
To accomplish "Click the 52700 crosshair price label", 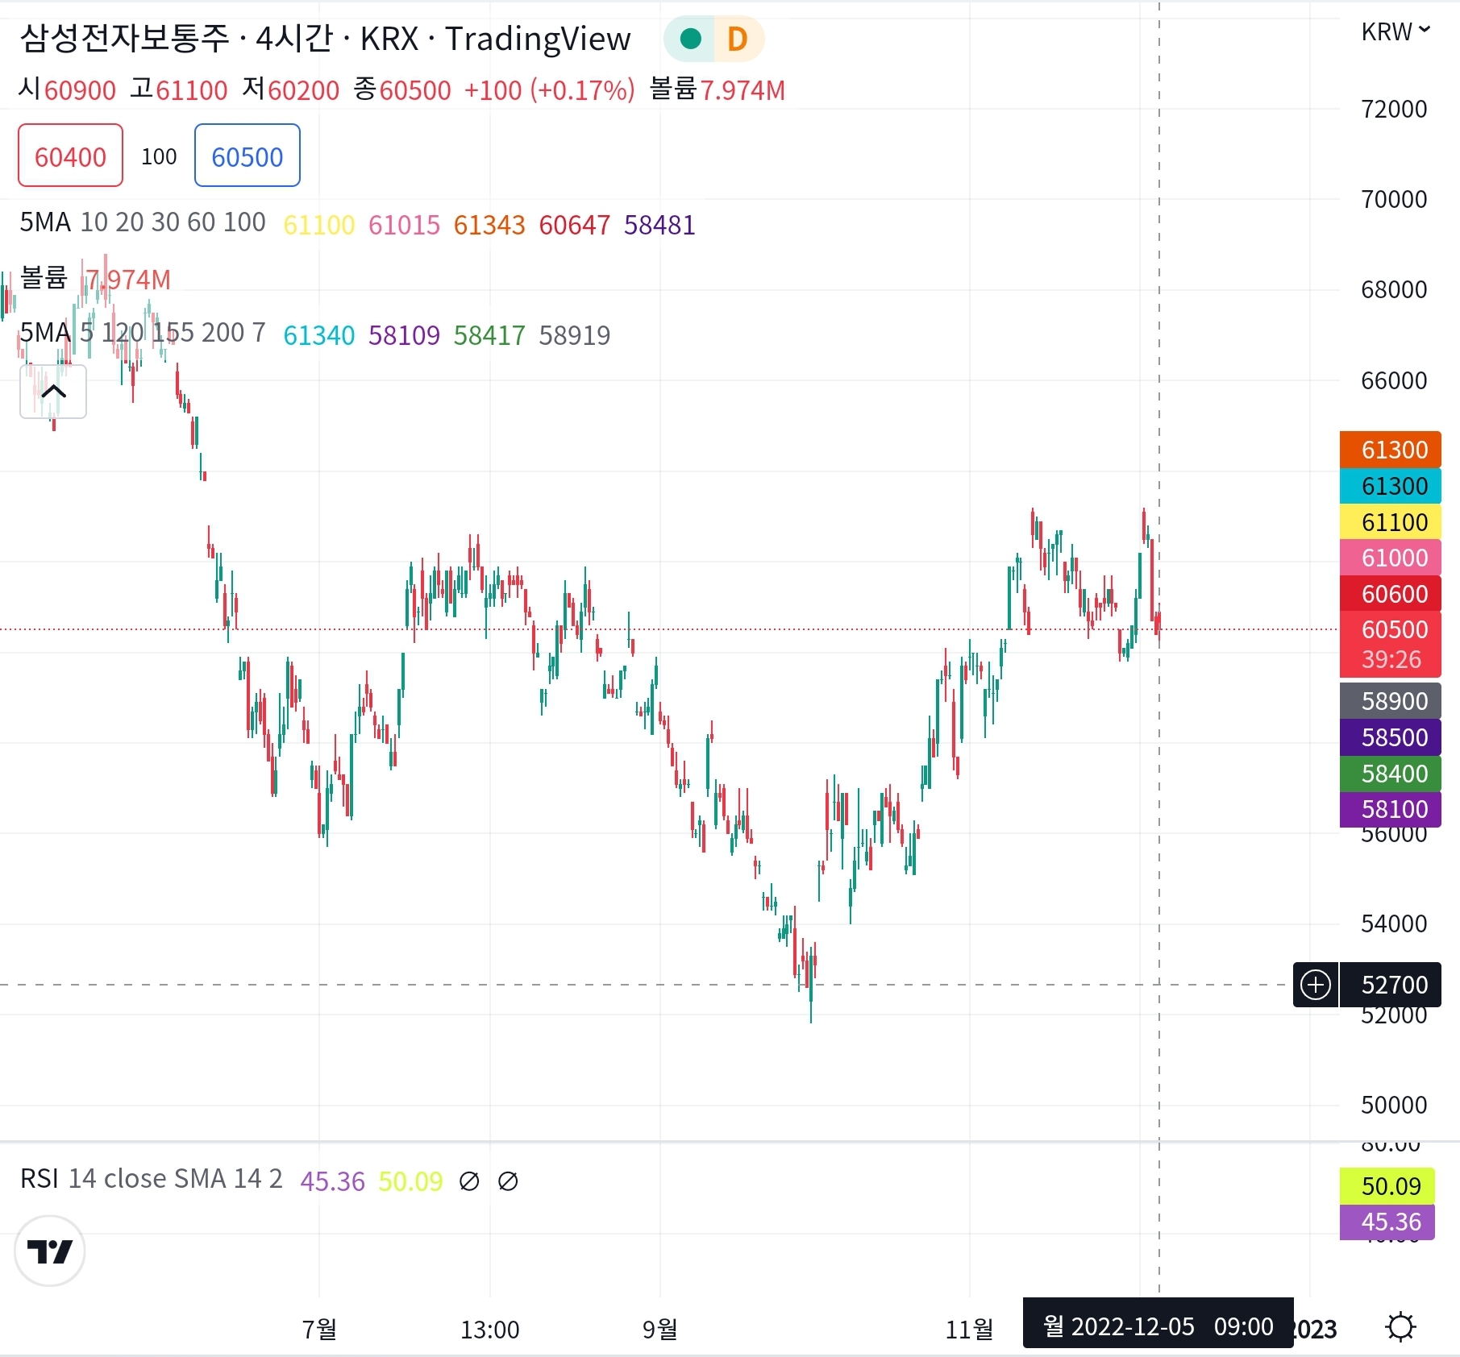I will point(1391,985).
